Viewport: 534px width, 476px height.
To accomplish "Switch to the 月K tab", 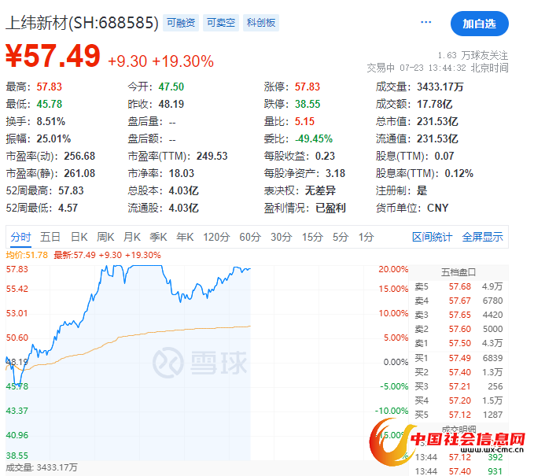I will pyautogui.click(x=132, y=237).
